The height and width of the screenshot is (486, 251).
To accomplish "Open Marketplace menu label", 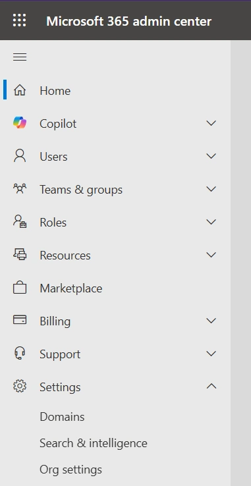I will (x=71, y=288).
